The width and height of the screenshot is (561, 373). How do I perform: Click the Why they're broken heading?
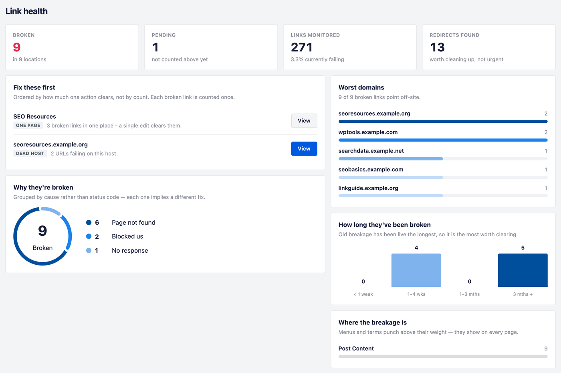pyautogui.click(x=43, y=187)
